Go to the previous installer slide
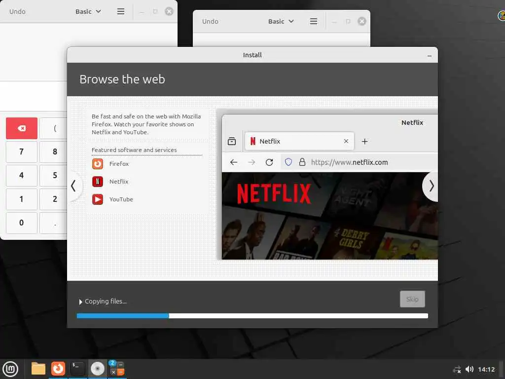 [74, 186]
